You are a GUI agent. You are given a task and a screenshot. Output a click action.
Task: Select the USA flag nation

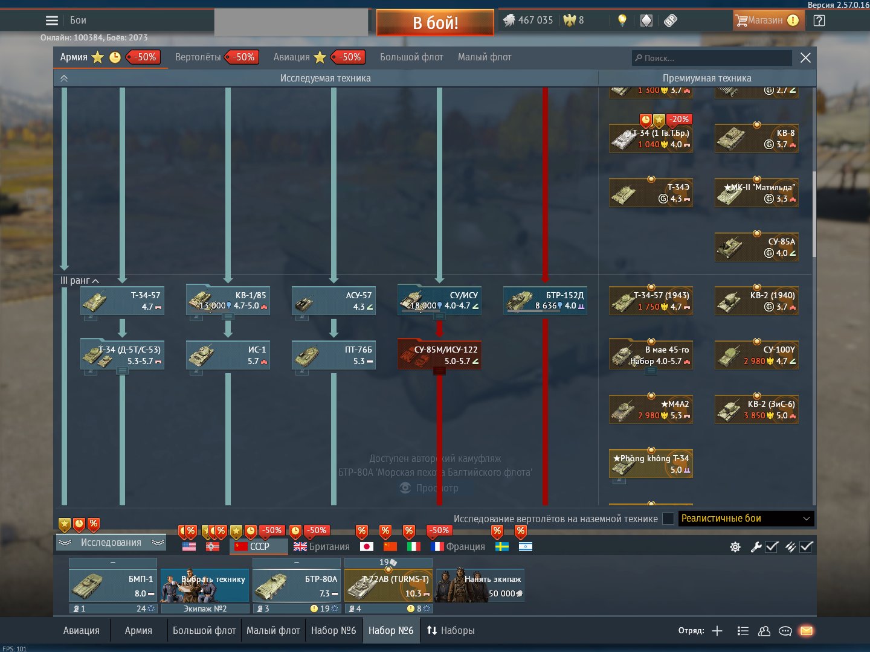189,546
